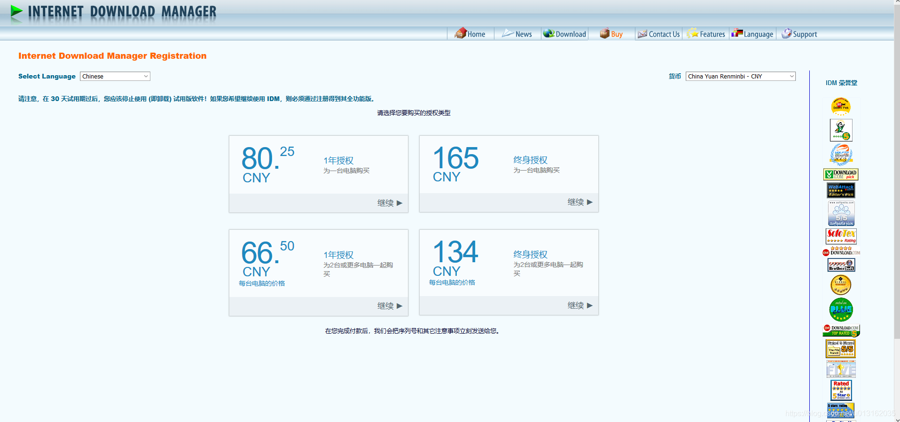Viewport: 900px width, 422px height.
Task: Click the Download.com Top Rated badge
Action: click(x=841, y=331)
